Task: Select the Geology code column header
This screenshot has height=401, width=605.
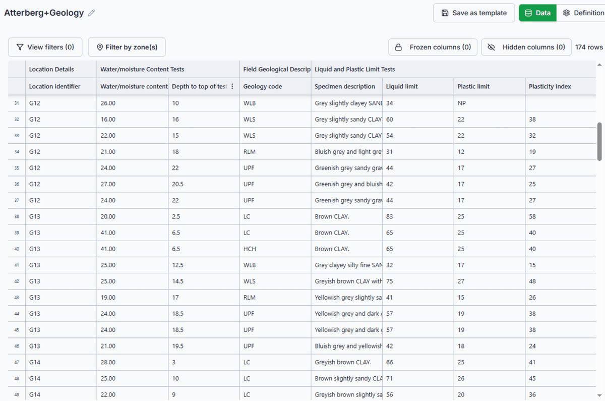Action: [262, 86]
